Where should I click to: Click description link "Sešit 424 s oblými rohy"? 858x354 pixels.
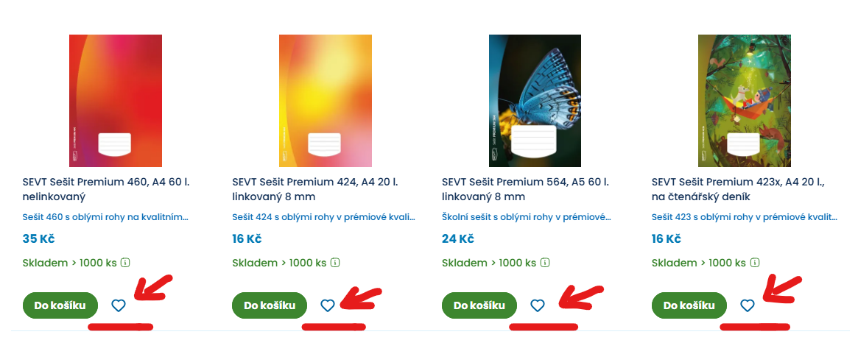click(323, 217)
